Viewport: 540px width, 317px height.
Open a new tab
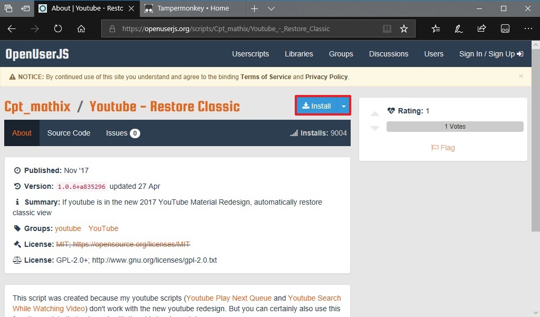(254, 8)
